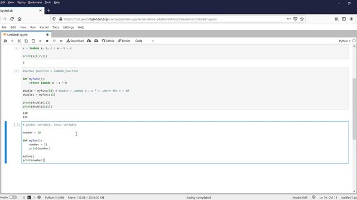
Task: Click the second cloud icon before GitHub
Action: pos(97,41)
